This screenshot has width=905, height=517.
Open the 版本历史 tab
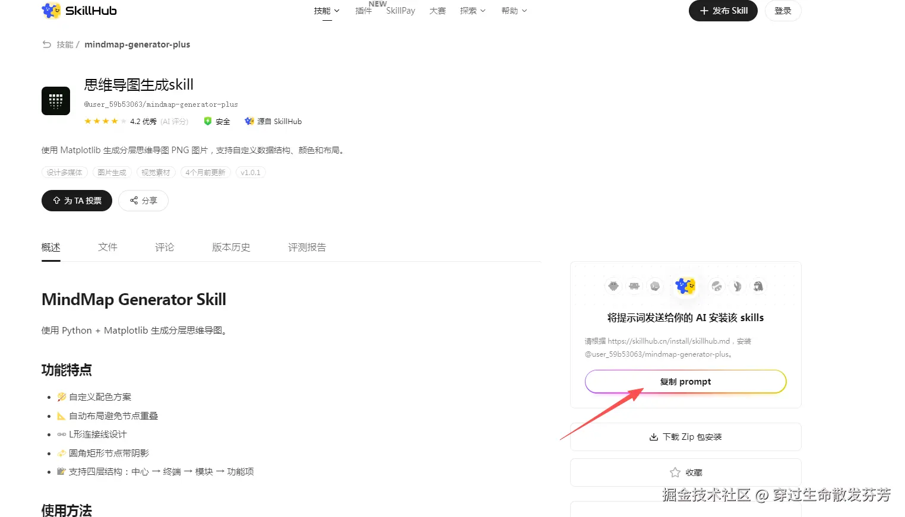232,248
